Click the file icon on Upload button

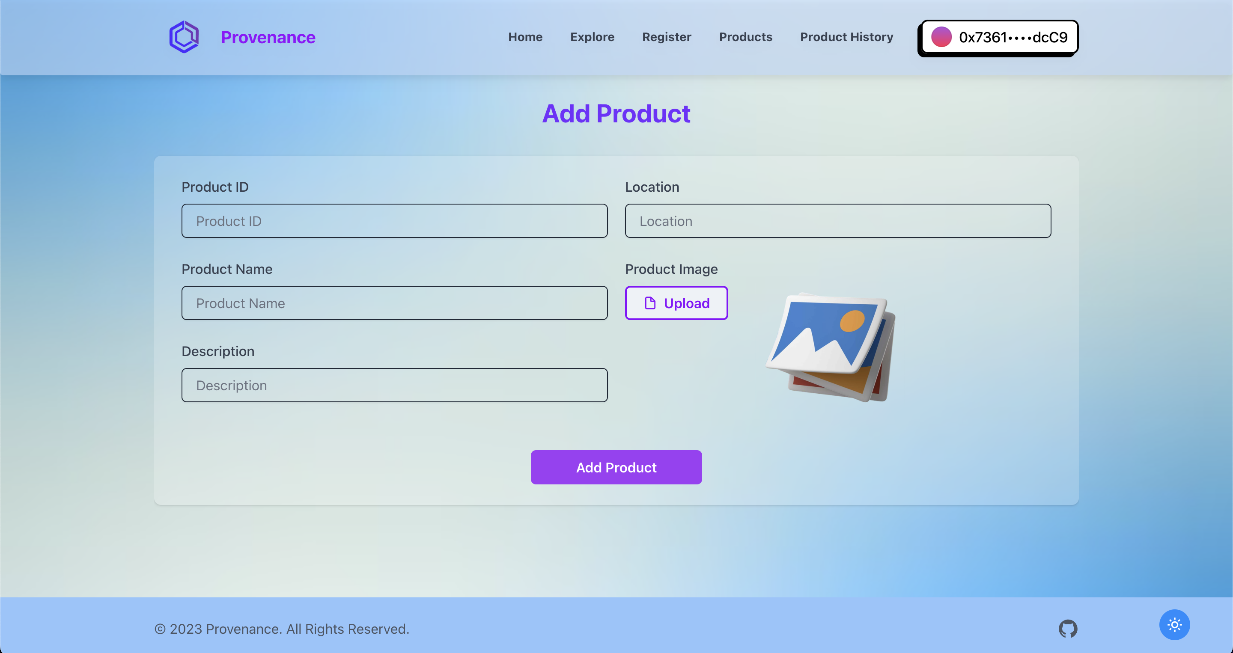(650, 303)
